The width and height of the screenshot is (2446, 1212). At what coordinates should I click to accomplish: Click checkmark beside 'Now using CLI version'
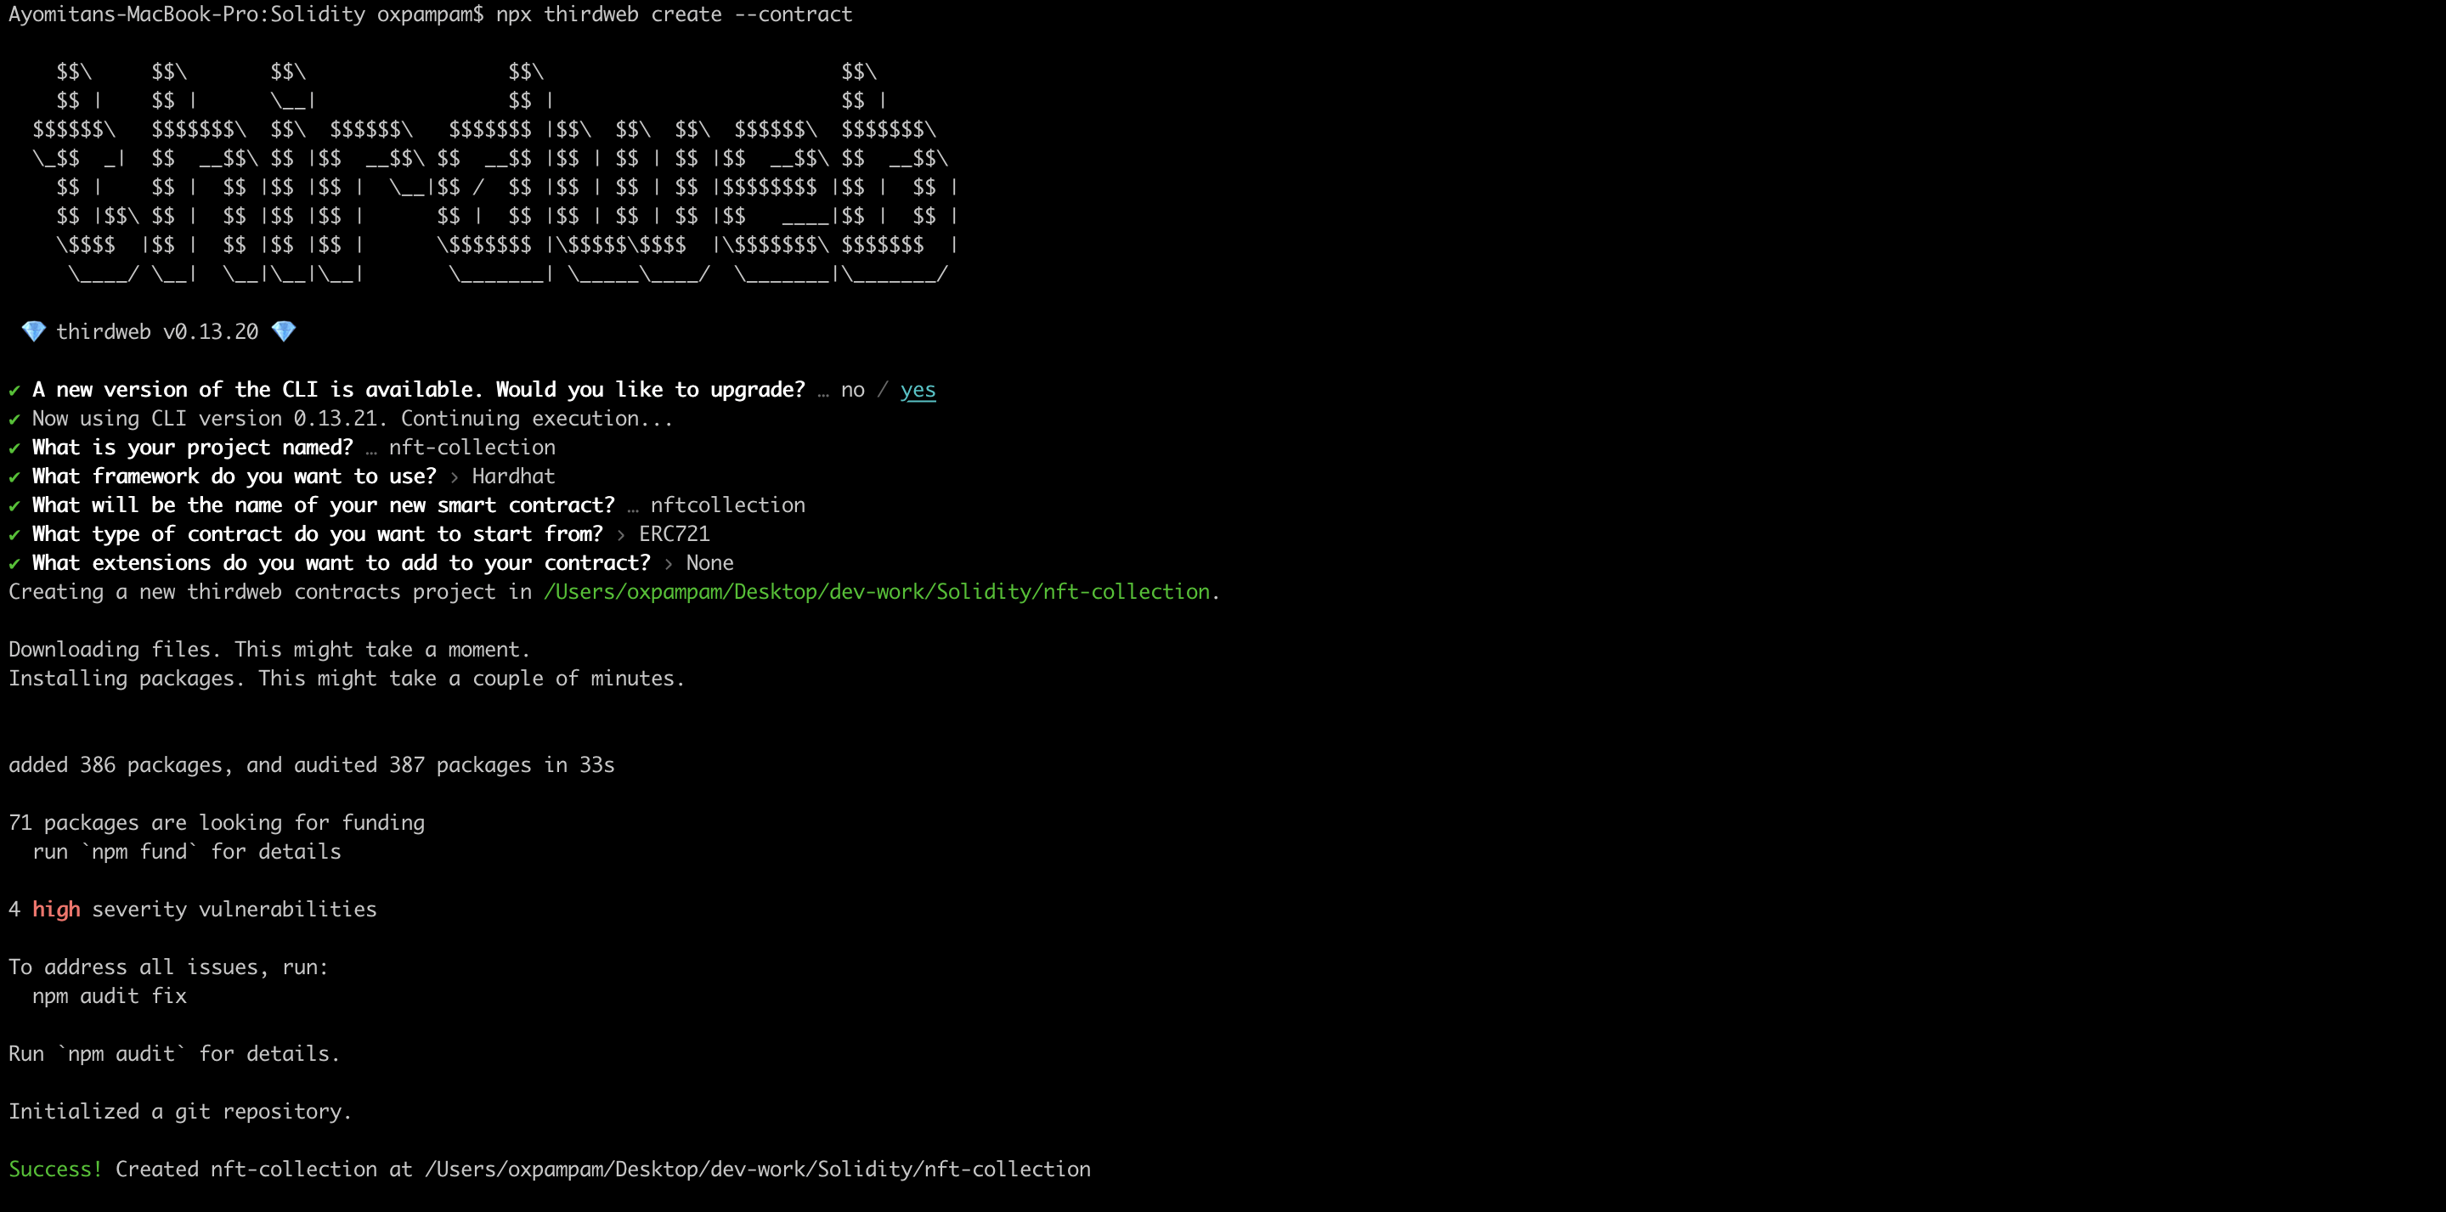pyautogui.click(x=14, y=420)
